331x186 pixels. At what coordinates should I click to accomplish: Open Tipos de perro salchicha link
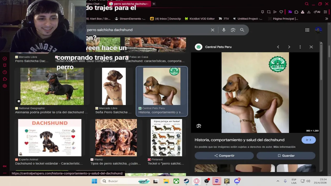click(x=116, y=164)
